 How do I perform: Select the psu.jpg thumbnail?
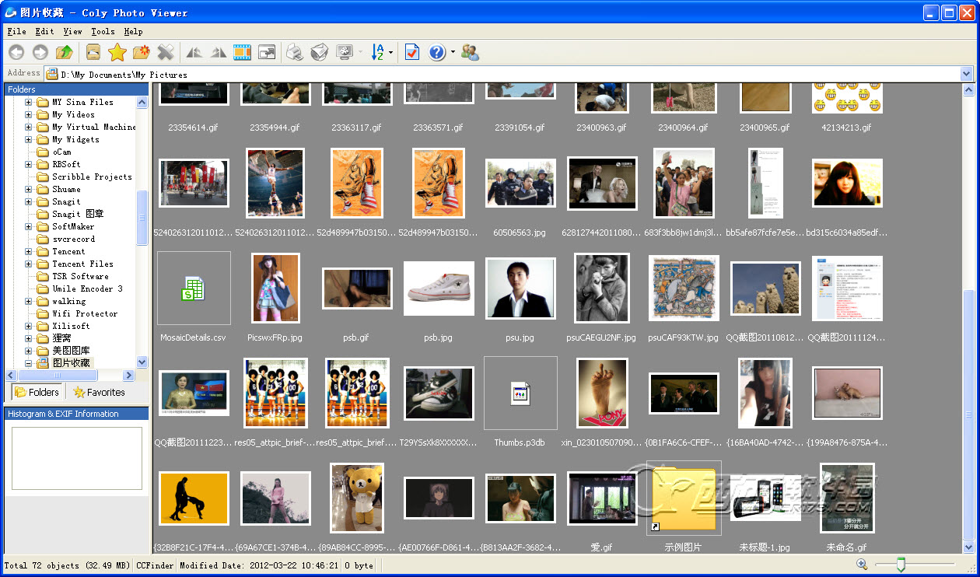click(x=520, y=289)
